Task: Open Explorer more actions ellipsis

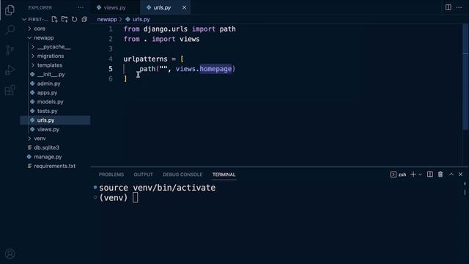Action: tap(81, 7)
